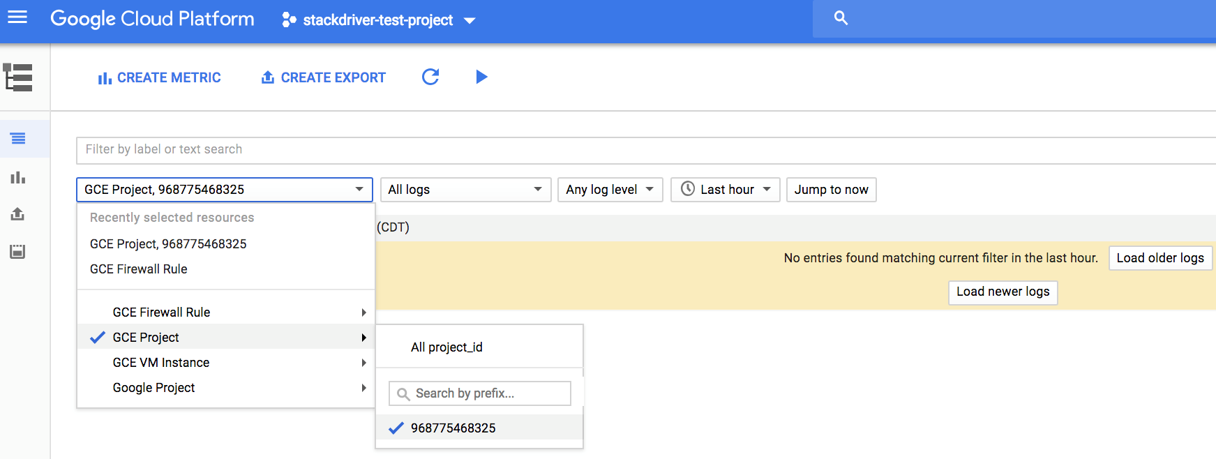This screenshot has width=1216, height=459.
Task: Open the Any log level dropdown
Action: tap(610, 190)
